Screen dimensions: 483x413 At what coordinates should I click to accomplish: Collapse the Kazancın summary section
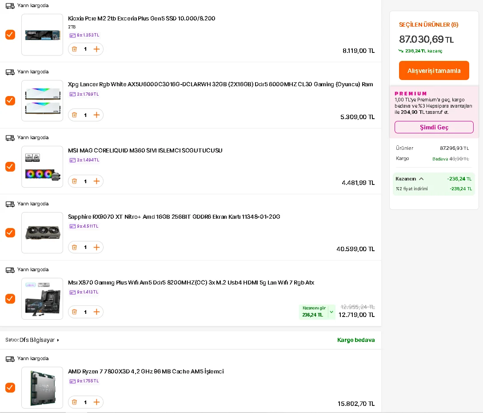[421, 179]
